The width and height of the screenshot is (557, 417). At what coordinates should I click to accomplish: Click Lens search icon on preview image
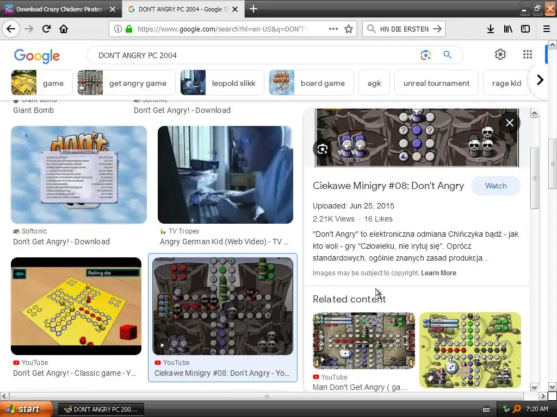(x=322, y=149)
